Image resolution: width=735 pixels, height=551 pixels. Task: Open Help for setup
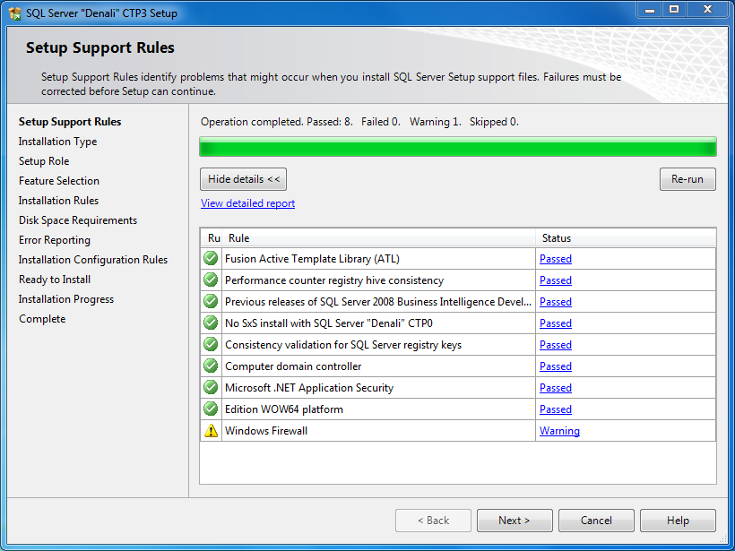coord(678,521)
